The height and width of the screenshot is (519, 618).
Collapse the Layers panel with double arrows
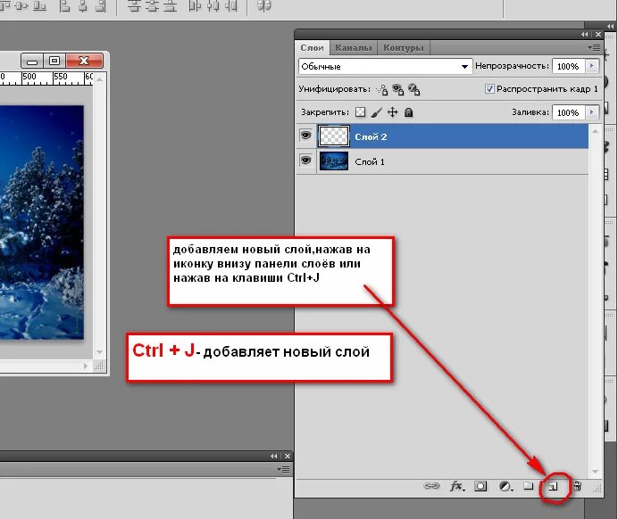[x=585, y=35]
